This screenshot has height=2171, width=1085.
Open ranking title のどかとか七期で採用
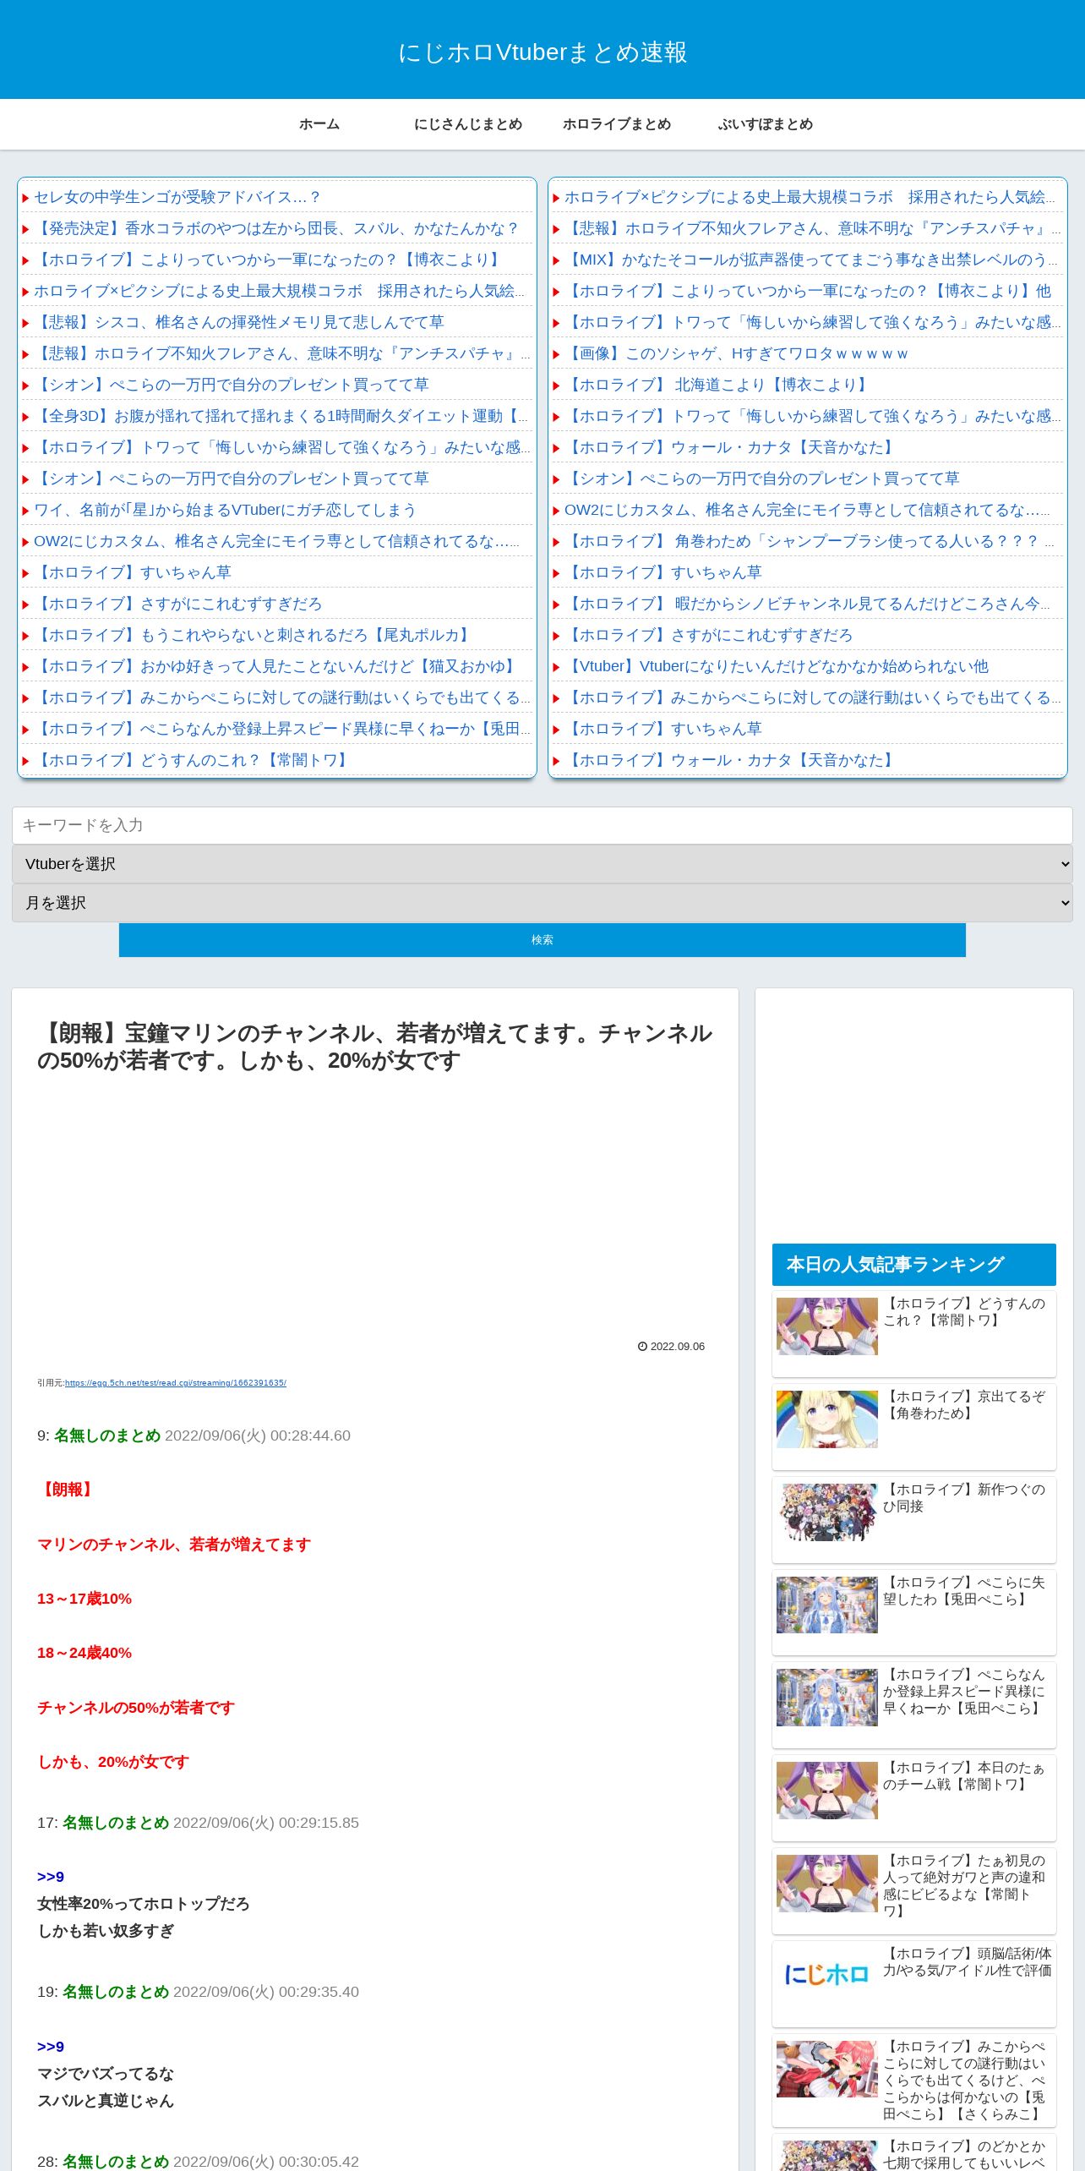tap(964, 2154)
